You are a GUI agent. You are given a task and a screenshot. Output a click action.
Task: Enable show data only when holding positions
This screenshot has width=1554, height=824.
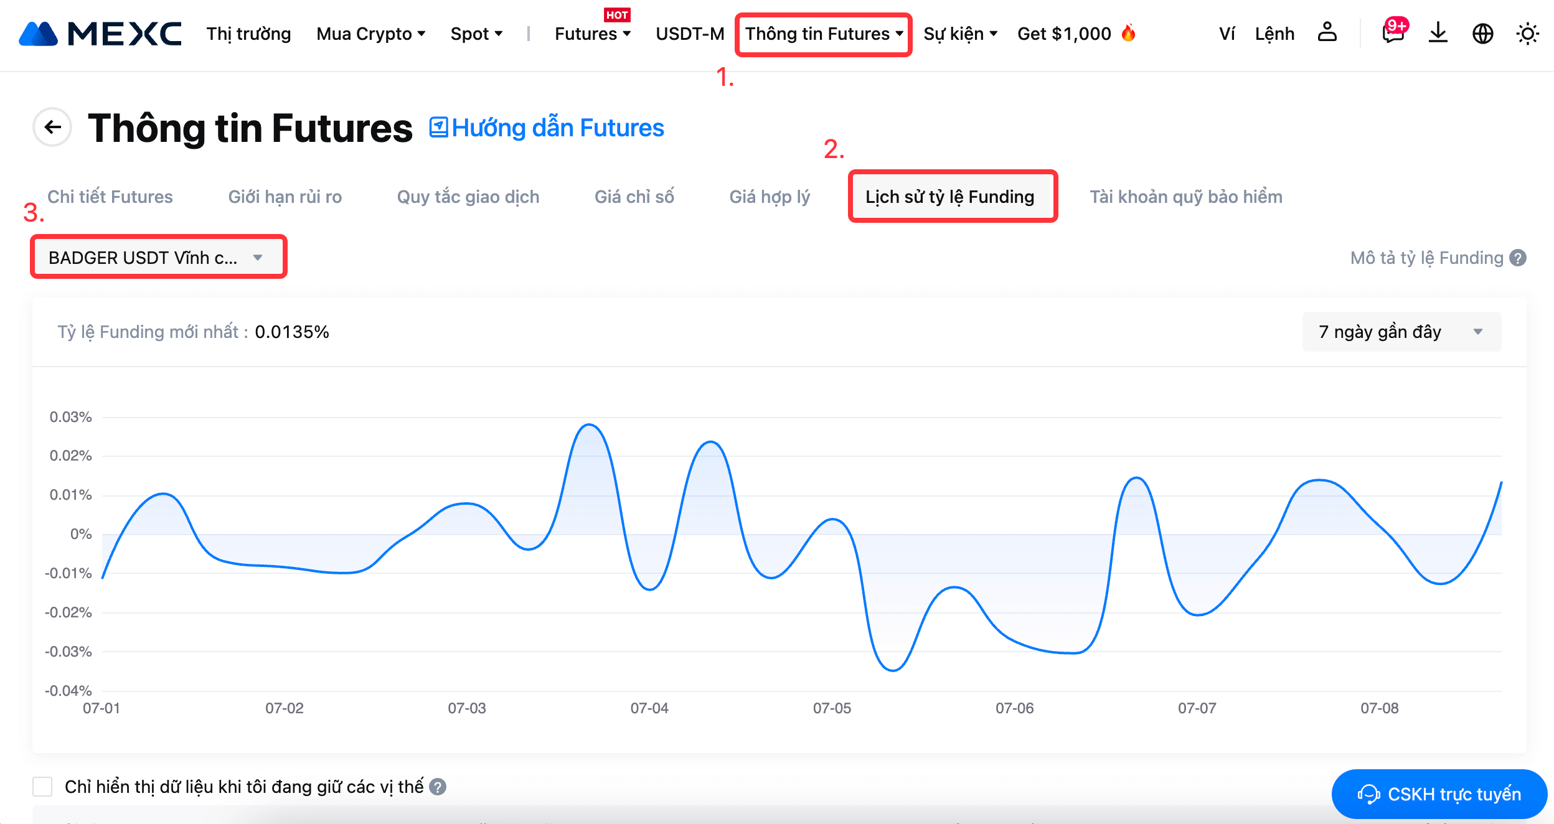(42, 787)
